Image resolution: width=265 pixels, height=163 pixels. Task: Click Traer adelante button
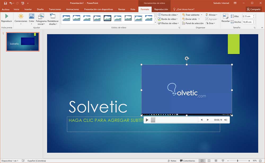click(x=191, y=15)
